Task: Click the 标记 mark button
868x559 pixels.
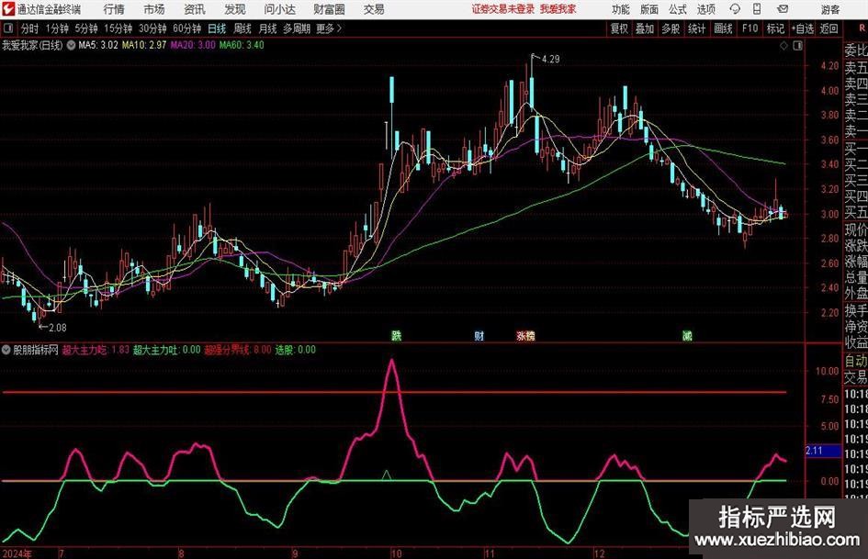Action: coord(775,28)
